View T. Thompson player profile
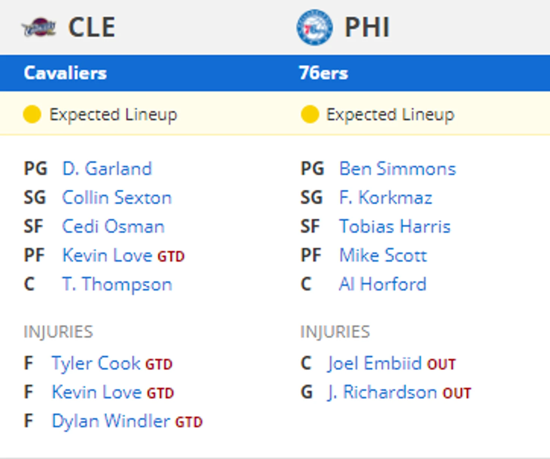Viewport: 550px width, 459px height. pos(117,285)
